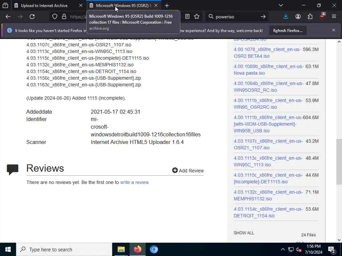Click Scanner value Internet Archive HTML5 Uploader
Viewport: 342px width, 256px height.
(x=137, y=142)
